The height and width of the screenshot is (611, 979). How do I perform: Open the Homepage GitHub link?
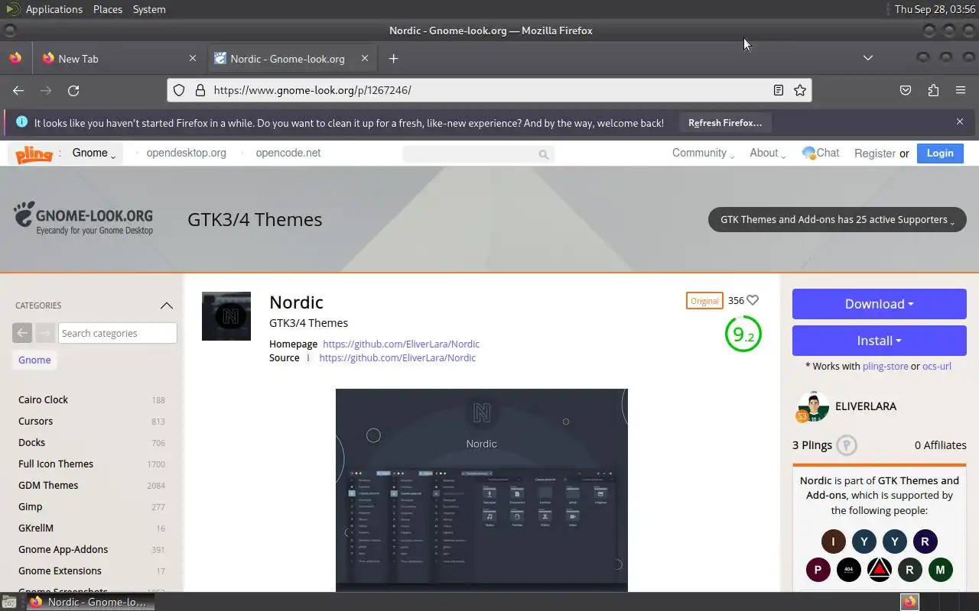(x=401, y=344)
